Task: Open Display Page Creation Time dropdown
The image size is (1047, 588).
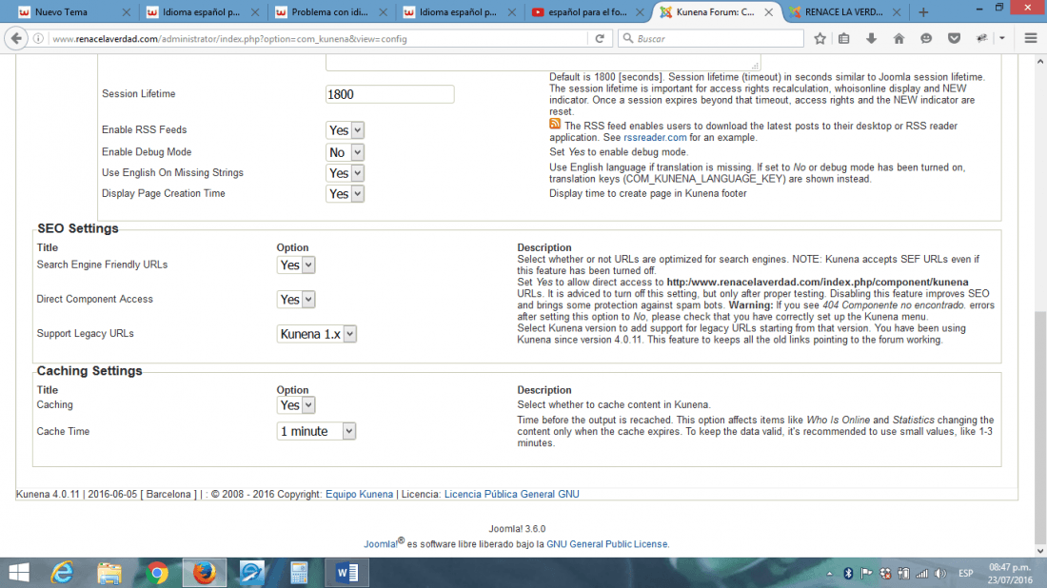Action: pyautogui.click(x=345, y=193)
